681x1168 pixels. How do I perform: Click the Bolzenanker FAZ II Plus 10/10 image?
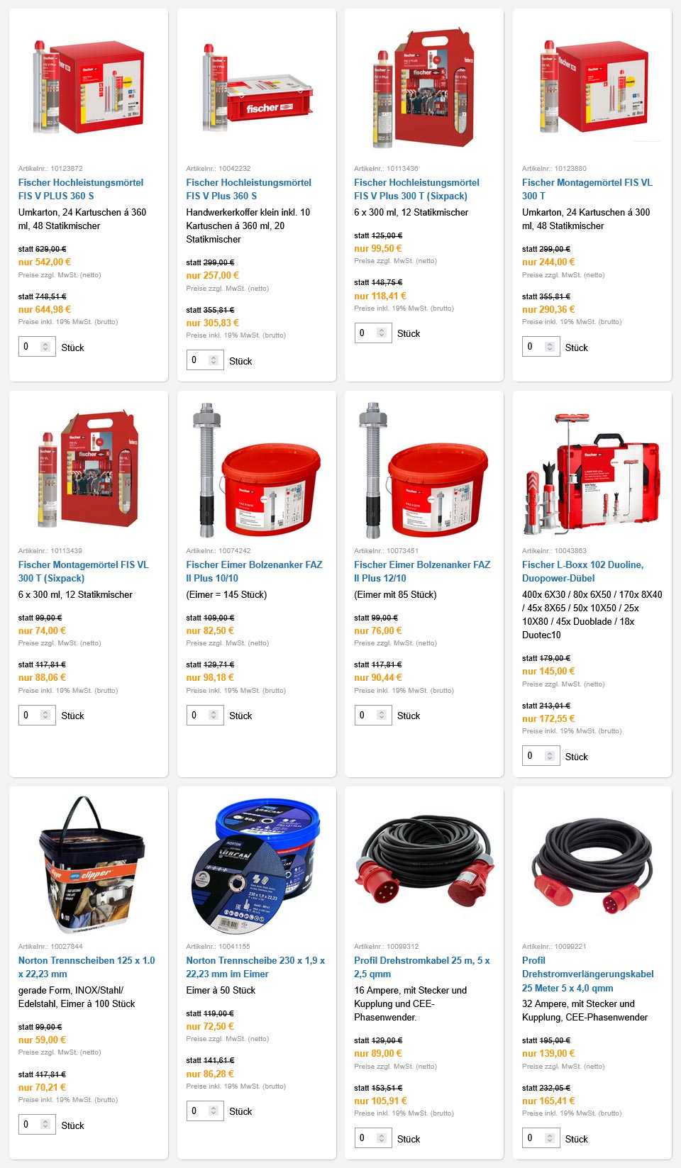point(257,472)
